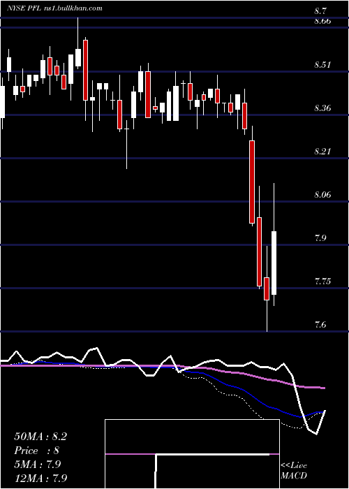Select the 8.06 price axis label

click(322, 195)
